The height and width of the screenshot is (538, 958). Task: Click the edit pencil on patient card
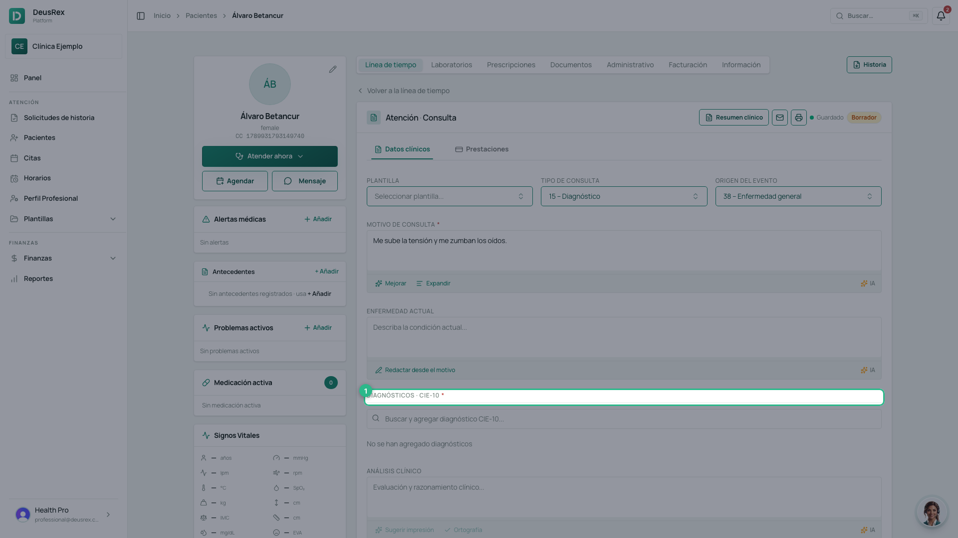click(333, 69)
